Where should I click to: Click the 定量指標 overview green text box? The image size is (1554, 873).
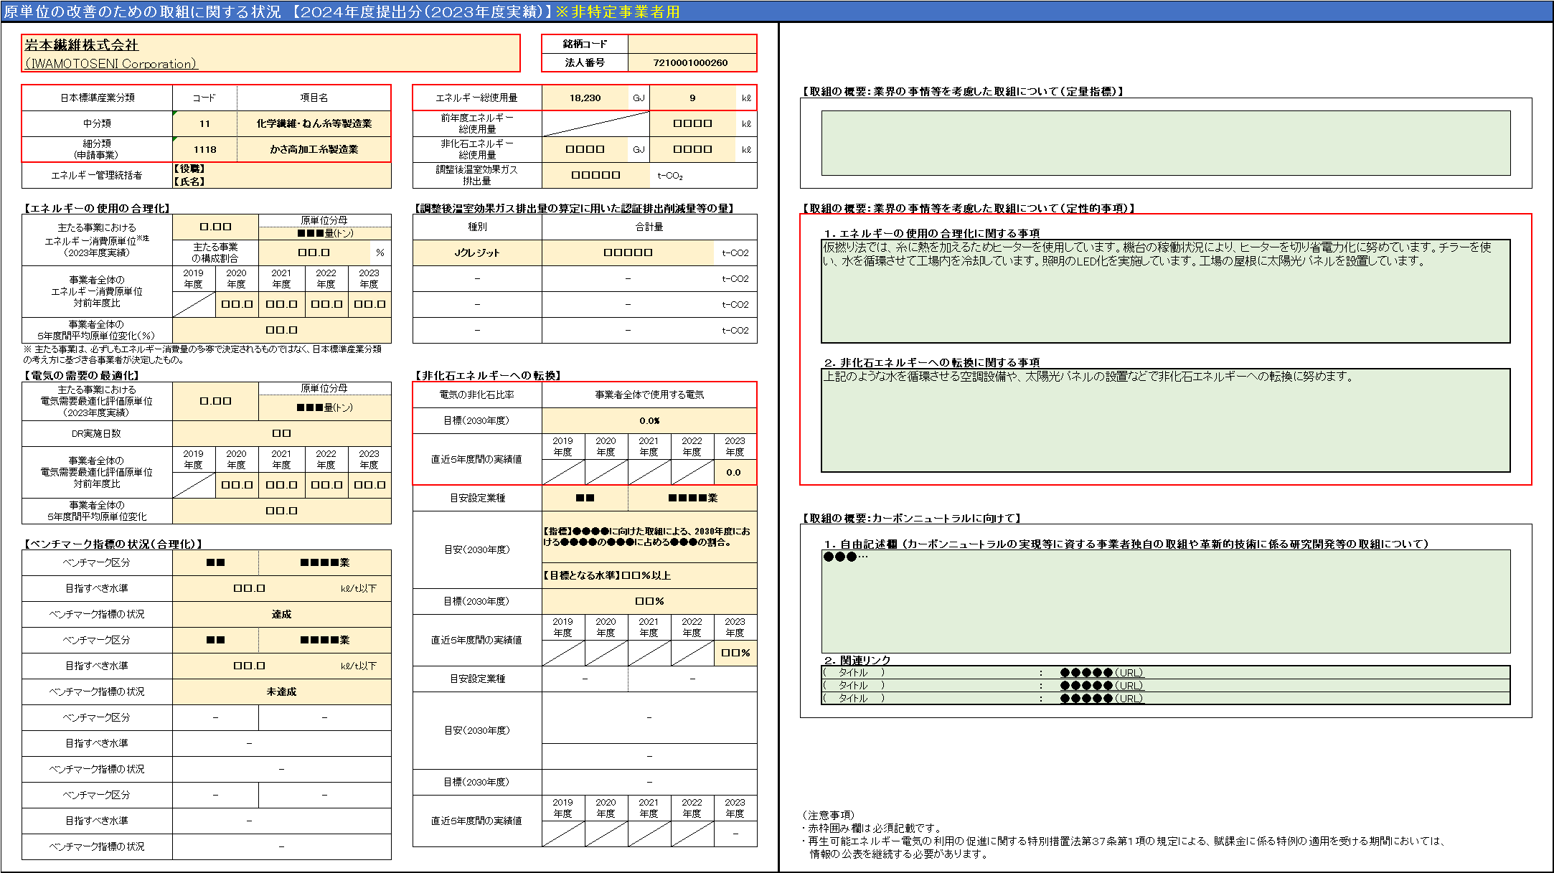tap(1166, 143)
